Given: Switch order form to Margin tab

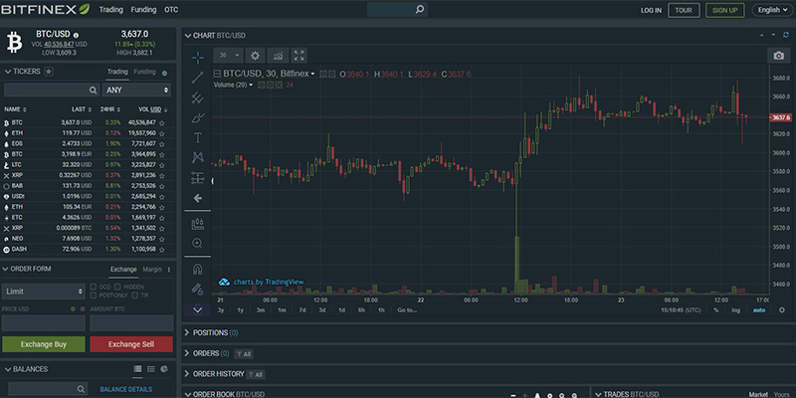Looking at the screenshot, I should (x=152, y=269).
